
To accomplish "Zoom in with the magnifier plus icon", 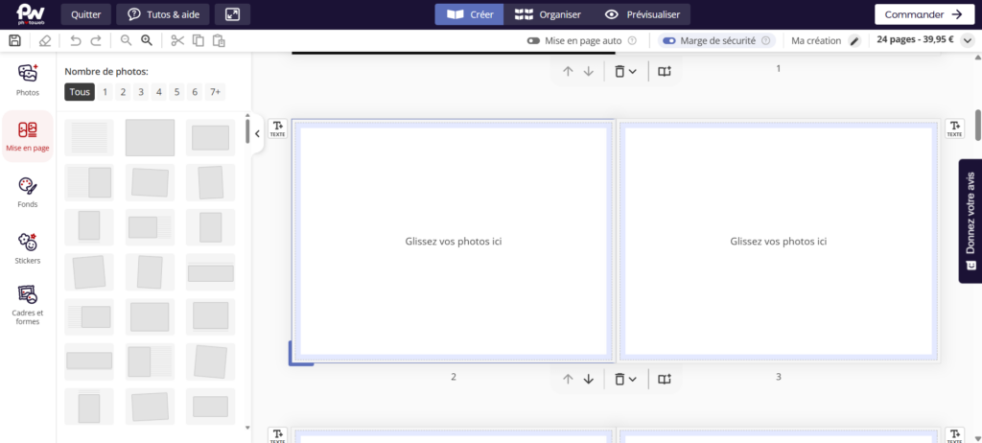I will pos(147,40).
